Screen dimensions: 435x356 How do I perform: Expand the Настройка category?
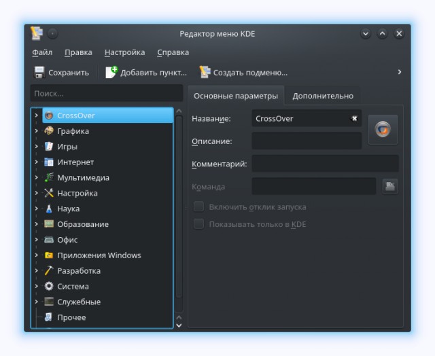36,193
